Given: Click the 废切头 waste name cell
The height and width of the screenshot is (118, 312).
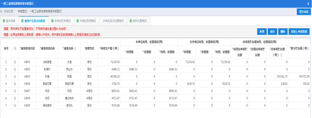Looking at the screenshot, I should 69,106.
